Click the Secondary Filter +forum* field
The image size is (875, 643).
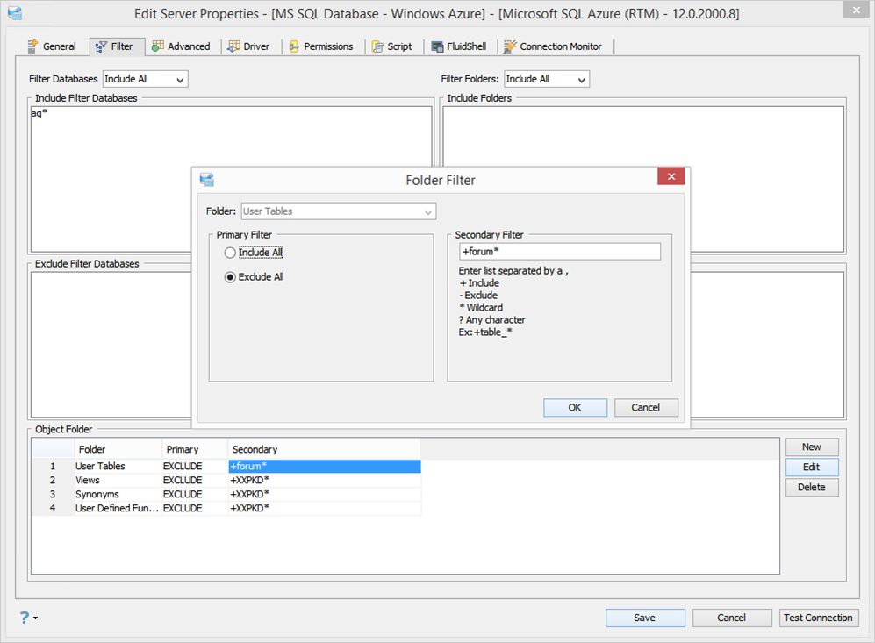pos(560,252)
